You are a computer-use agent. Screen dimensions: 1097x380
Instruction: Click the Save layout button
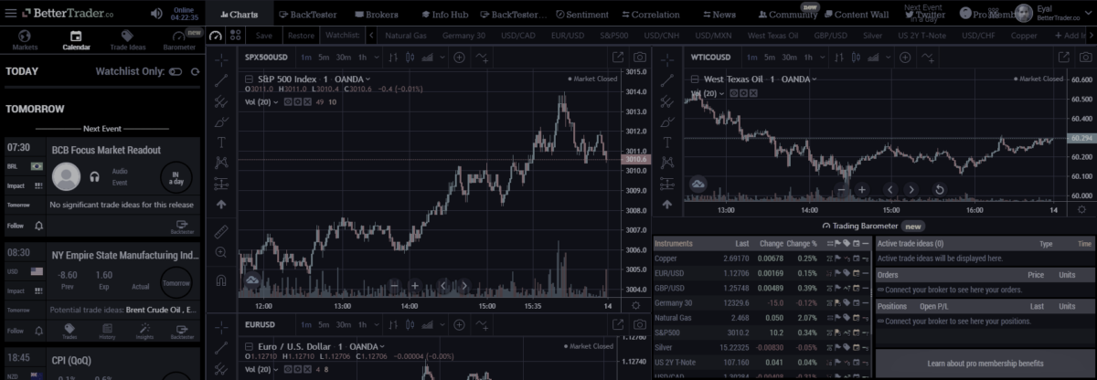pyautogui.click(x=264, y=35)
